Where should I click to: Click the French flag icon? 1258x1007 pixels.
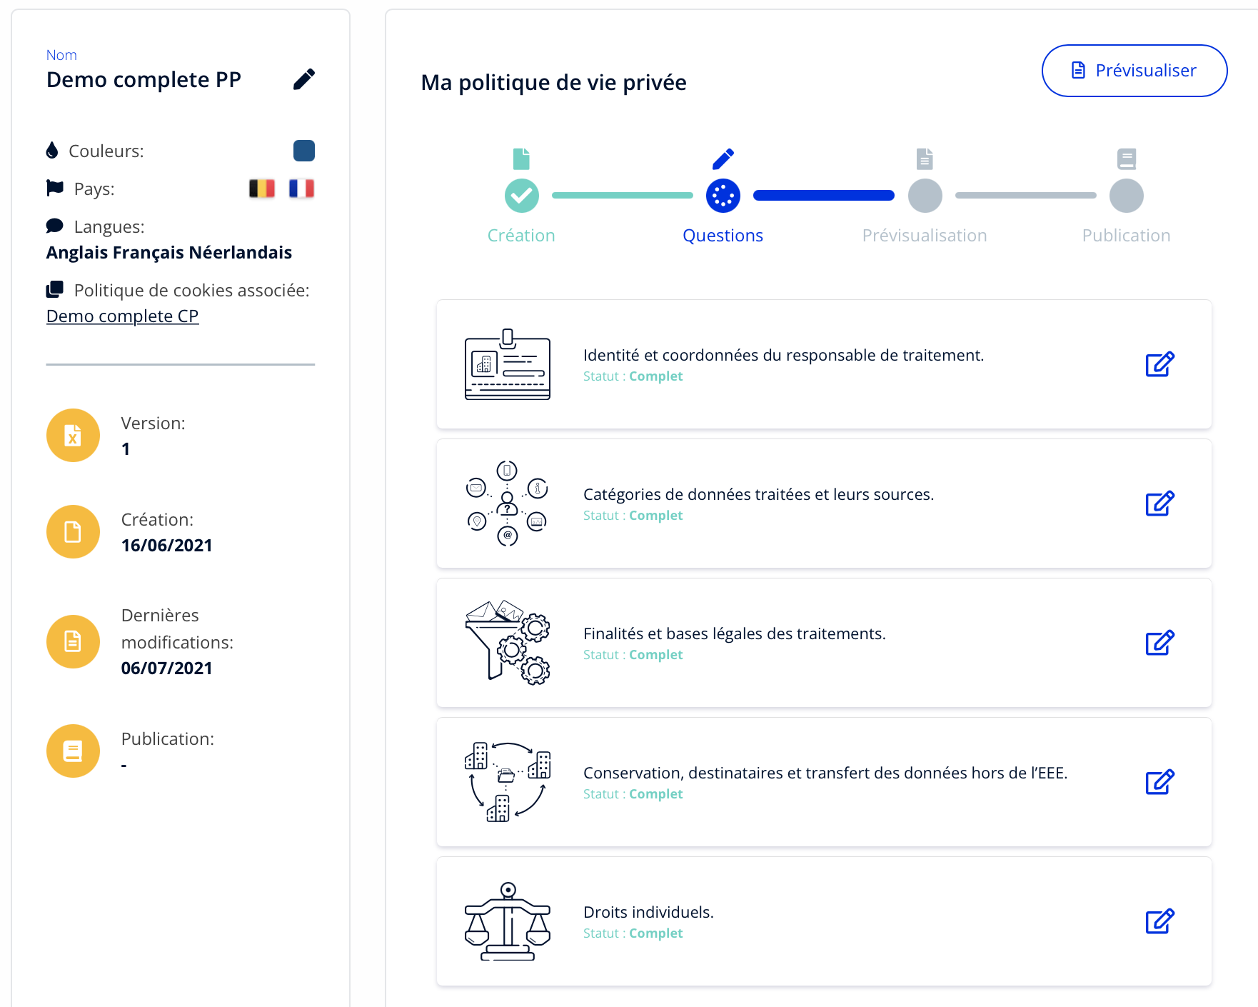coord(301,189)
